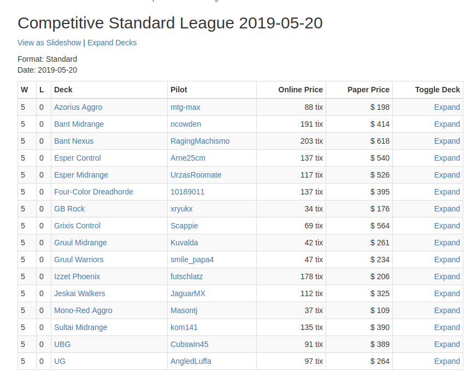Click pilot UrzasRoomate link
471x383 pixels.
196,175
